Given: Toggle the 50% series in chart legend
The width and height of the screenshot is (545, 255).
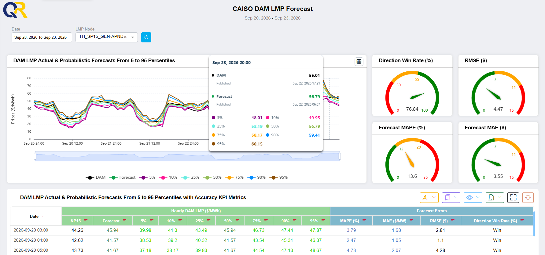Looking at the screenshot, I should pyautogui.click(x=212, y=178).
